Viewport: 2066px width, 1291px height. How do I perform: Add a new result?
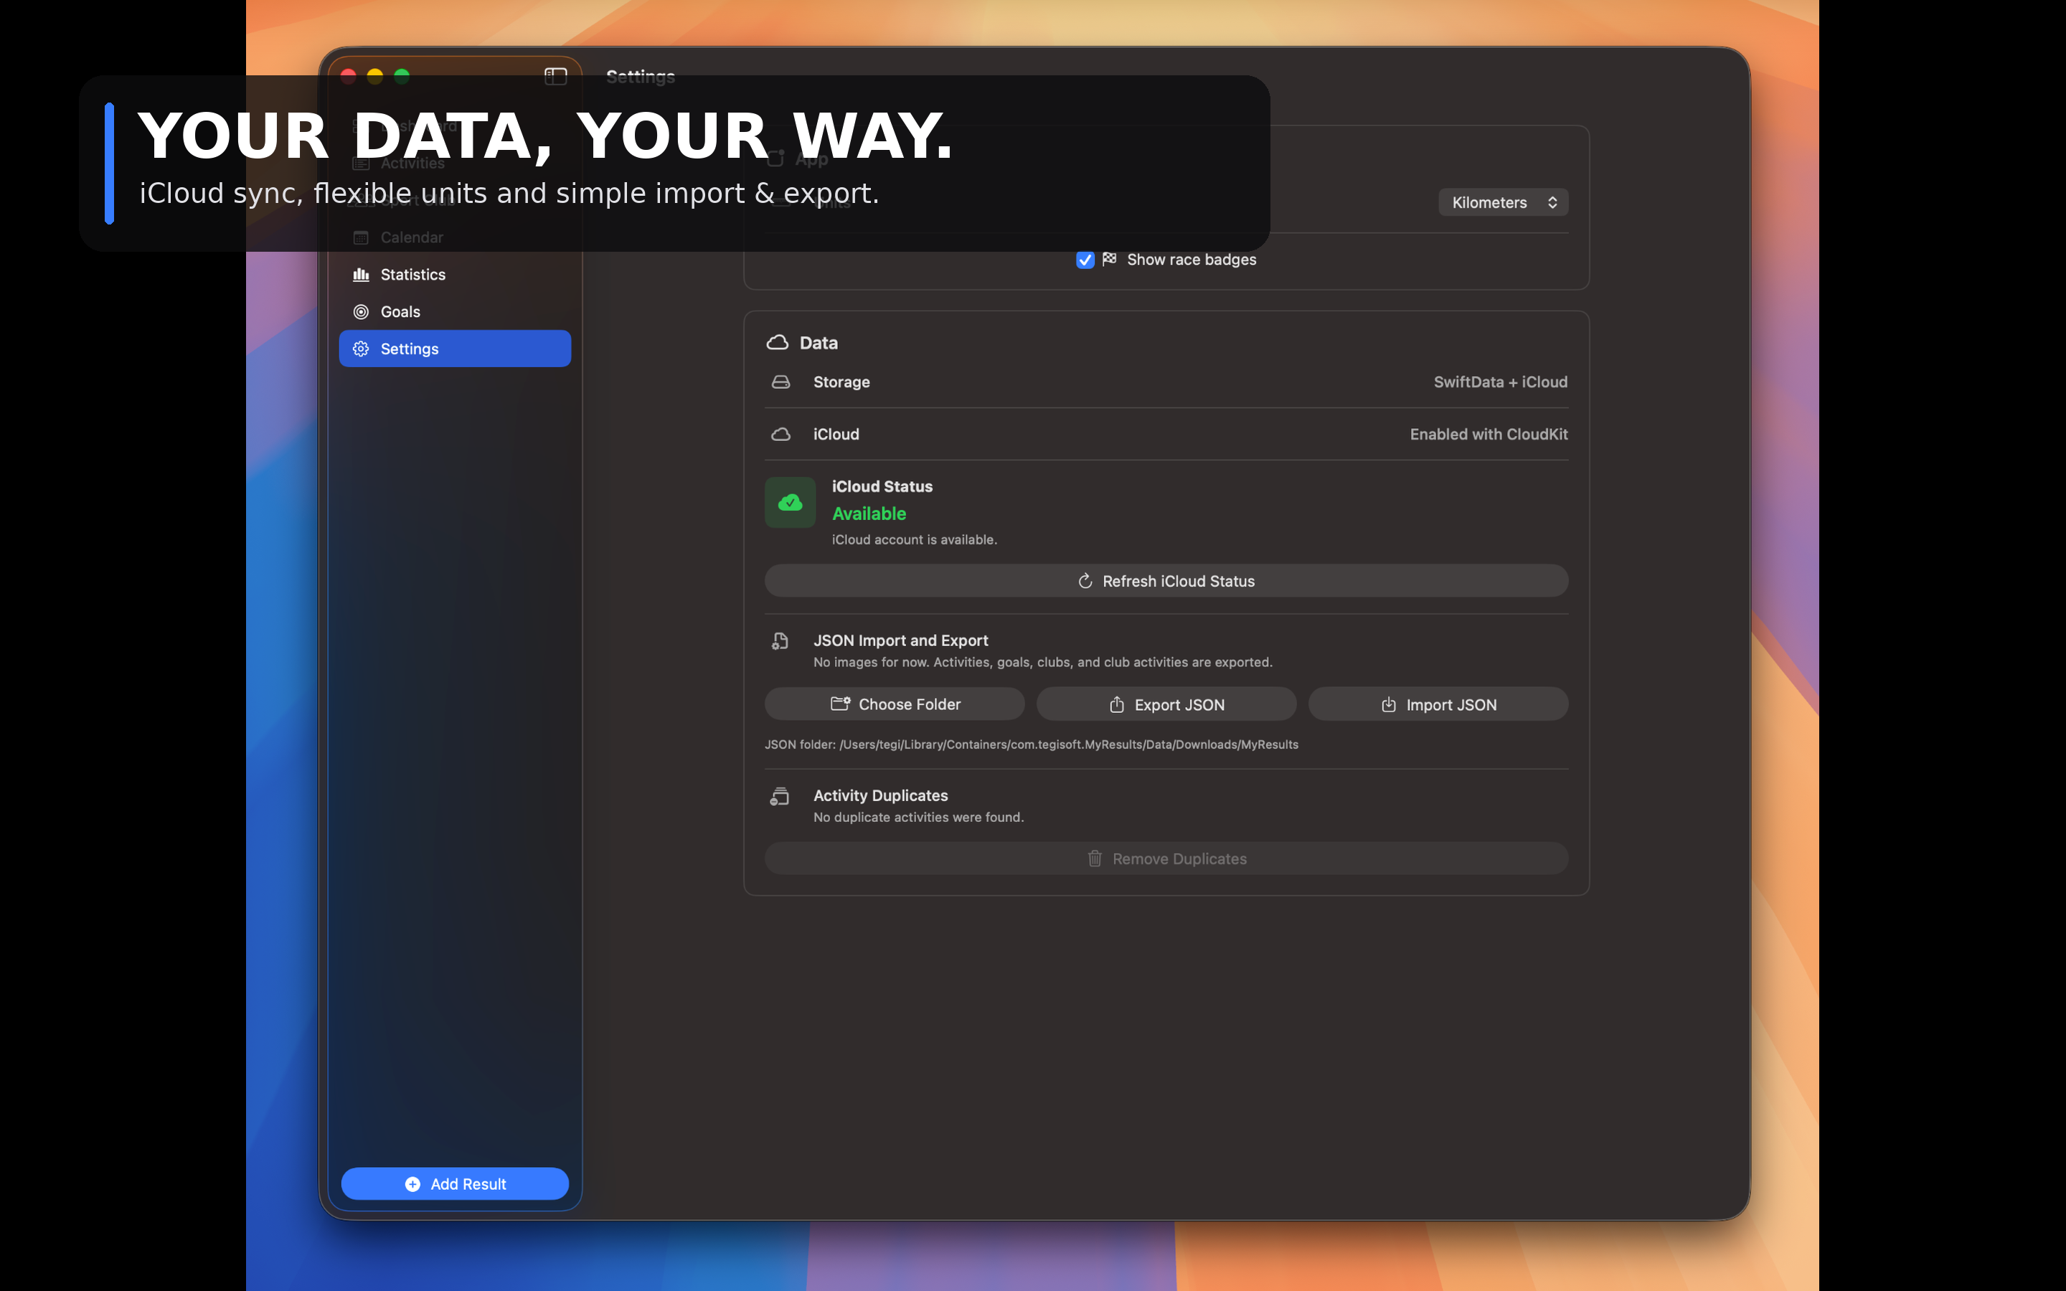(455, 1183)
